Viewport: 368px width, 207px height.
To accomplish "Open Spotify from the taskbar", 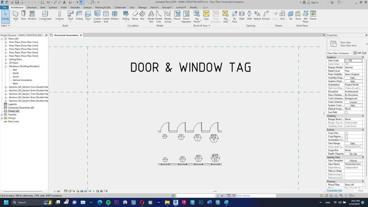I will coord(108,202).
